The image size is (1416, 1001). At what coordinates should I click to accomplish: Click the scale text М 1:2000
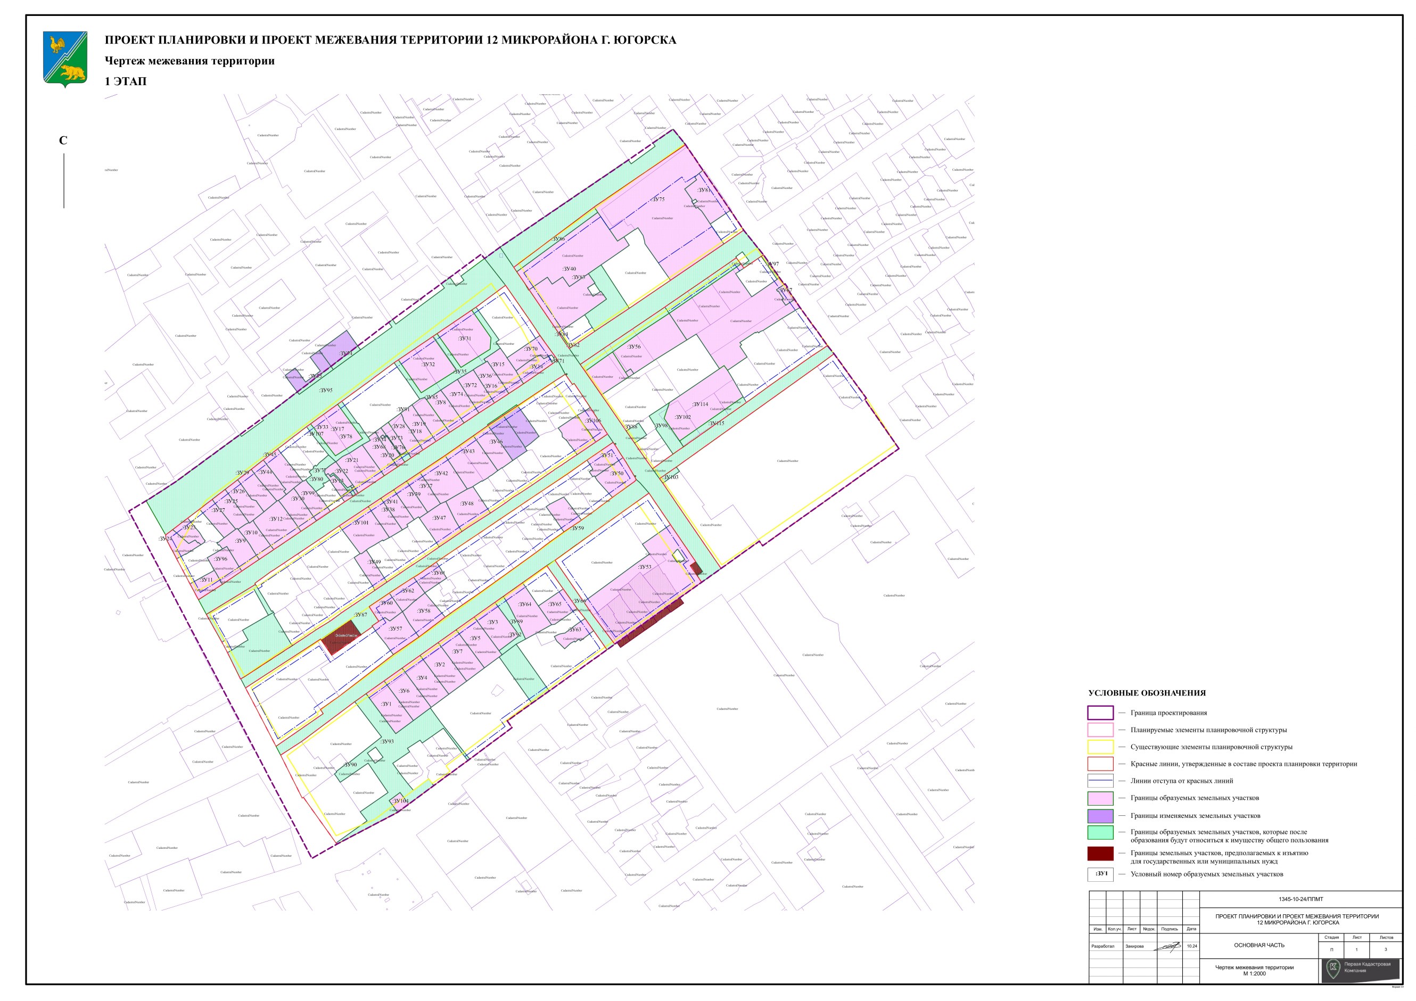point(1254,974)
